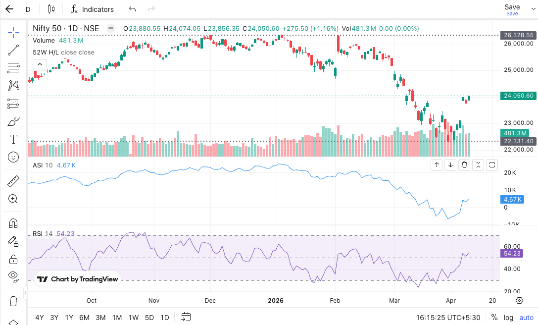
Task: Toggle hide all drawings eye icon
Action: (13, 276)
